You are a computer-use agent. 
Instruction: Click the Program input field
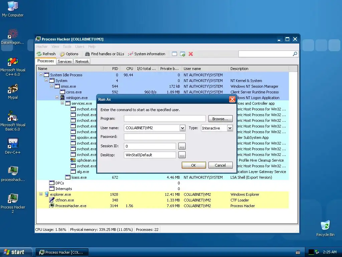(x=165, y=119)
